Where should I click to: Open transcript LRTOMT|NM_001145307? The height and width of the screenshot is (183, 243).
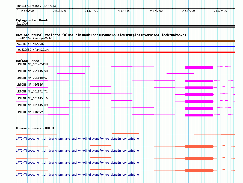[x=32, y=78]
